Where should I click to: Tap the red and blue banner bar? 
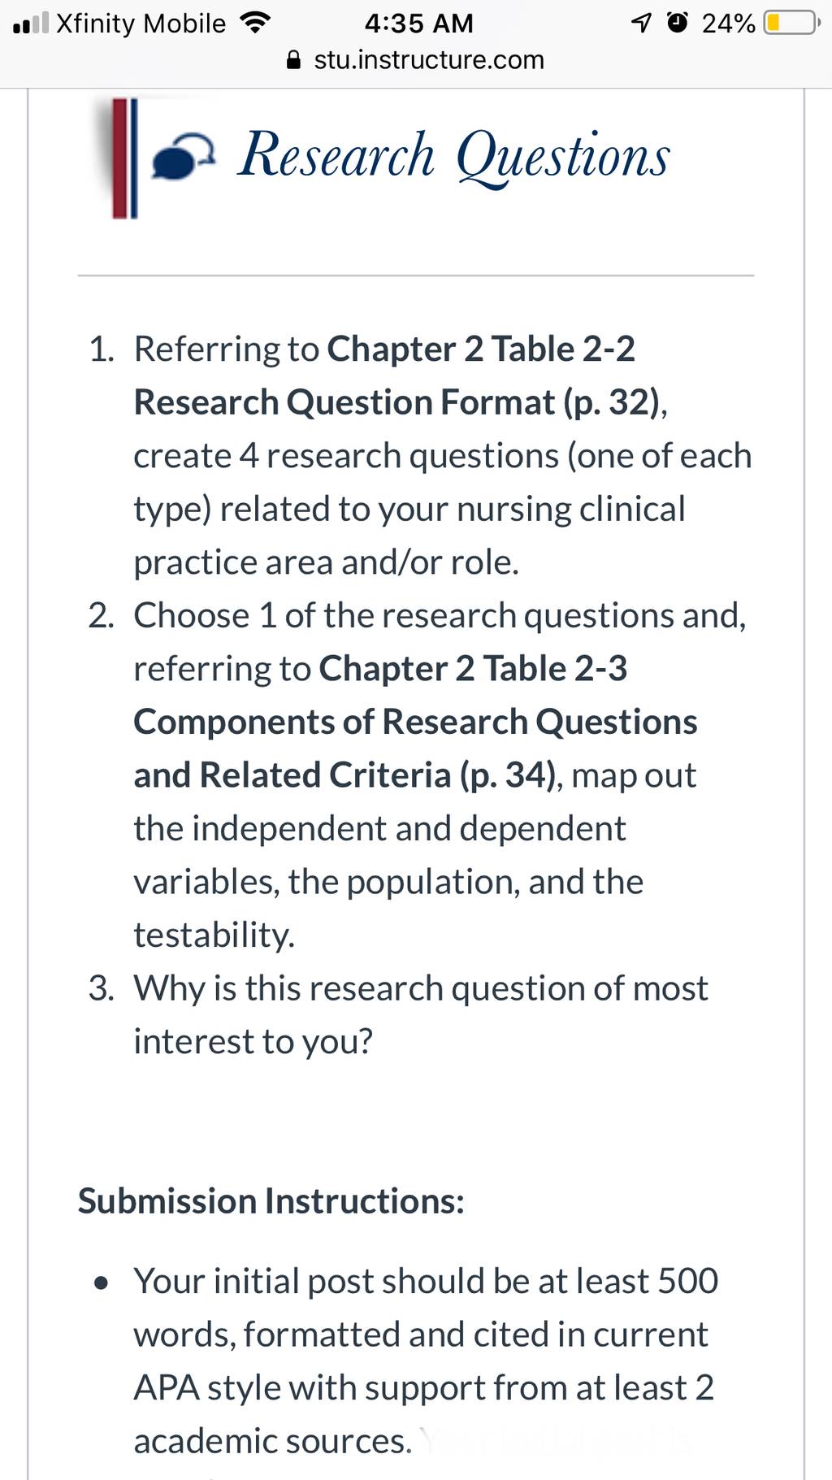point(124,158)
